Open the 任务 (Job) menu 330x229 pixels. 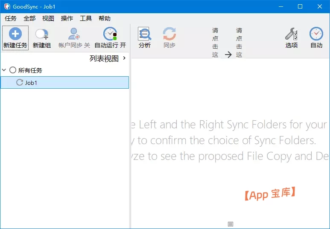click(11, 18)
